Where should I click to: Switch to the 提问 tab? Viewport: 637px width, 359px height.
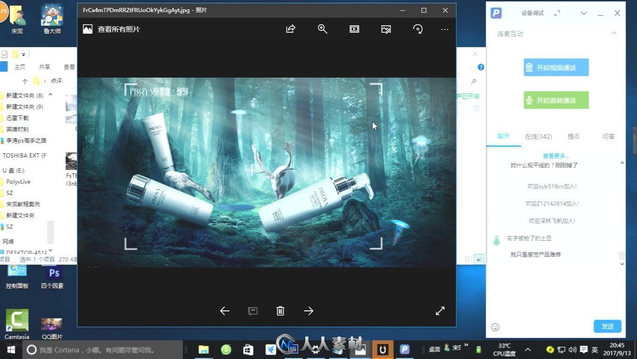573,136
